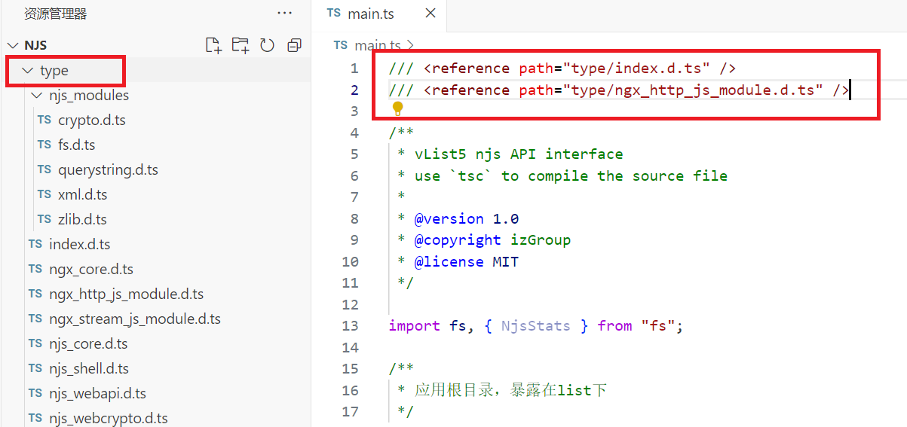This screenshot has width=907, height=427.
Task: Open njs_webcrypto.d.ts file
Action: click(108, 418)
